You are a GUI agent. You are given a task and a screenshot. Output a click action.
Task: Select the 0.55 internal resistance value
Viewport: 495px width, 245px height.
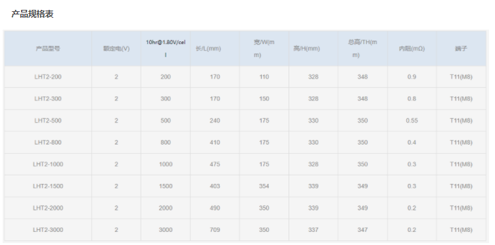pyautogui.click(x=412, y=120)
